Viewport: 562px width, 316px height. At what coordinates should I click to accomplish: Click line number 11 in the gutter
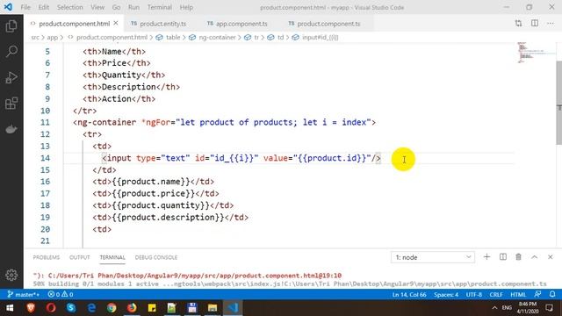point(45,123)
